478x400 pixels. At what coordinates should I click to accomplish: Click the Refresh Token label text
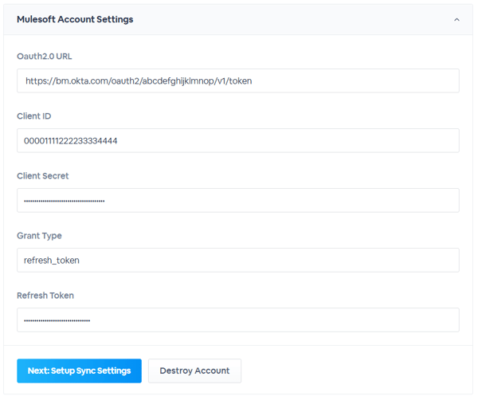click(45, 296)
